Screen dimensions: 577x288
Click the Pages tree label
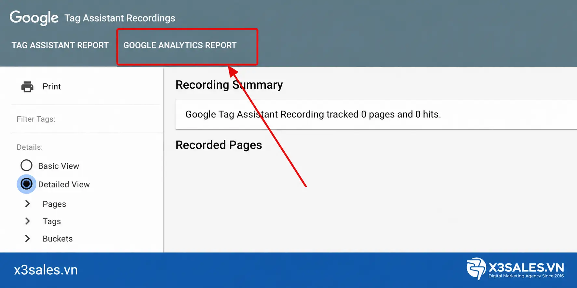click(x=54, y=204)
